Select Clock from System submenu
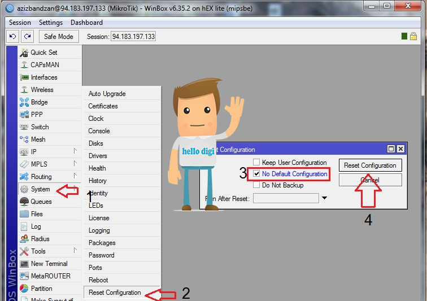 click(122, 119)
